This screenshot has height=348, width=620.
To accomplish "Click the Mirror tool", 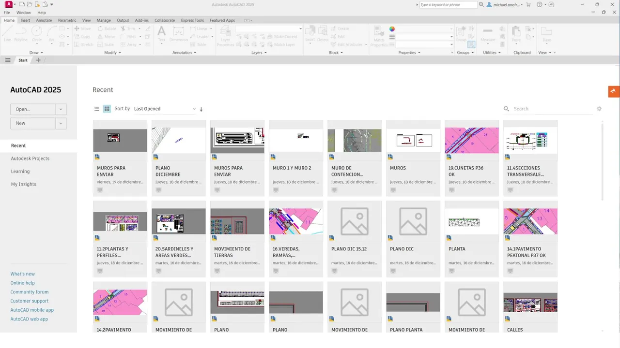I will (107, 36).
